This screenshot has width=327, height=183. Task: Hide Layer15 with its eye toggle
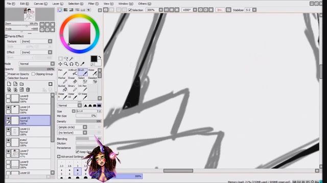pyautogui.click(x=8, y=118)
